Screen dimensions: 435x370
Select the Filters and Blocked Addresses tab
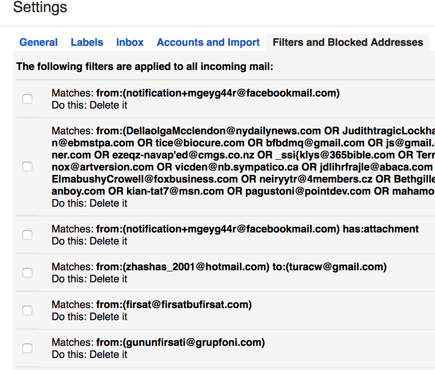348,42
